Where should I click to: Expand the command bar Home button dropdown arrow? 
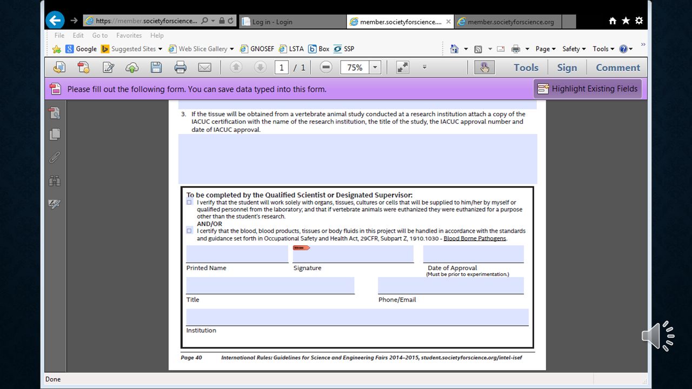466,49
